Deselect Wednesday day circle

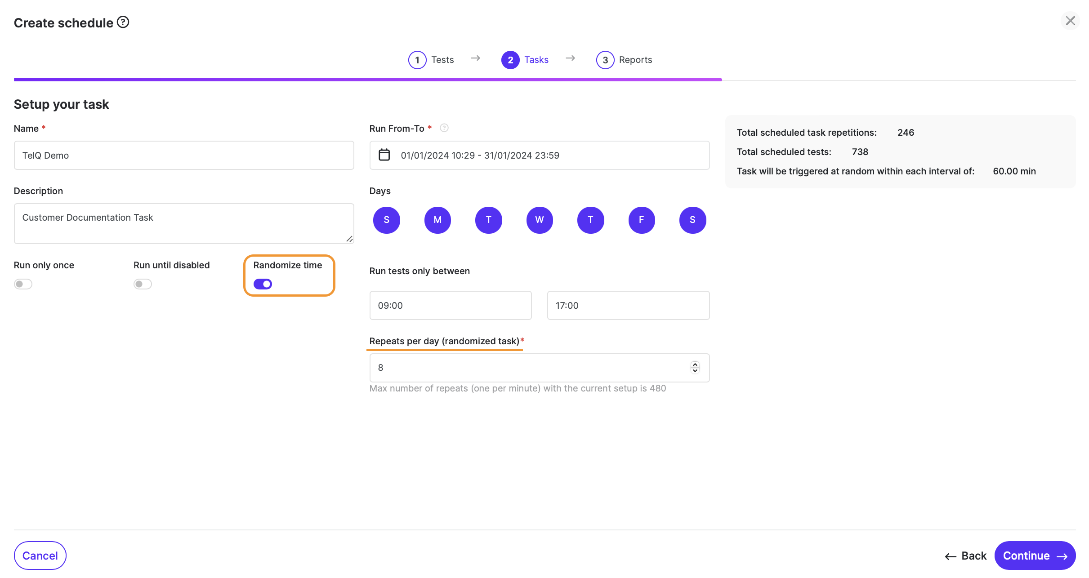[x=539, y=220]
